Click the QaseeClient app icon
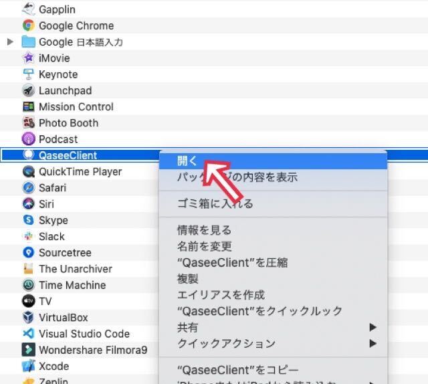Image resolution: width=428 pixels, height=384 pixels. tap(28, 155)
